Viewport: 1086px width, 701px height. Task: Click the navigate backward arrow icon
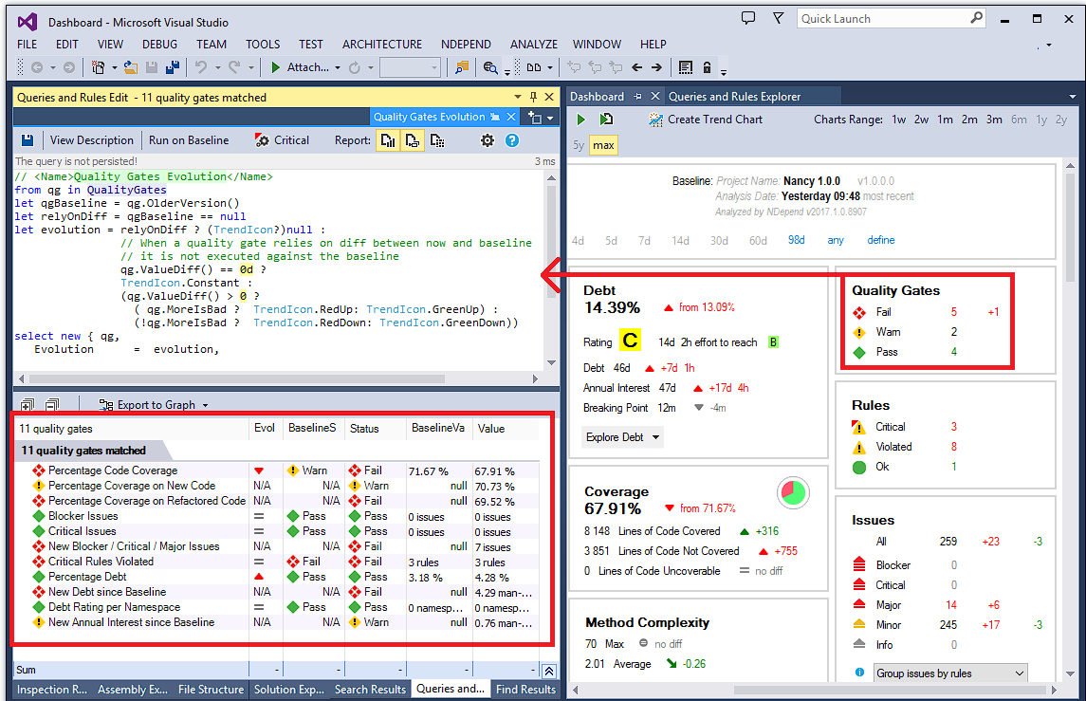pyautogui.click(x=637, y=67)
